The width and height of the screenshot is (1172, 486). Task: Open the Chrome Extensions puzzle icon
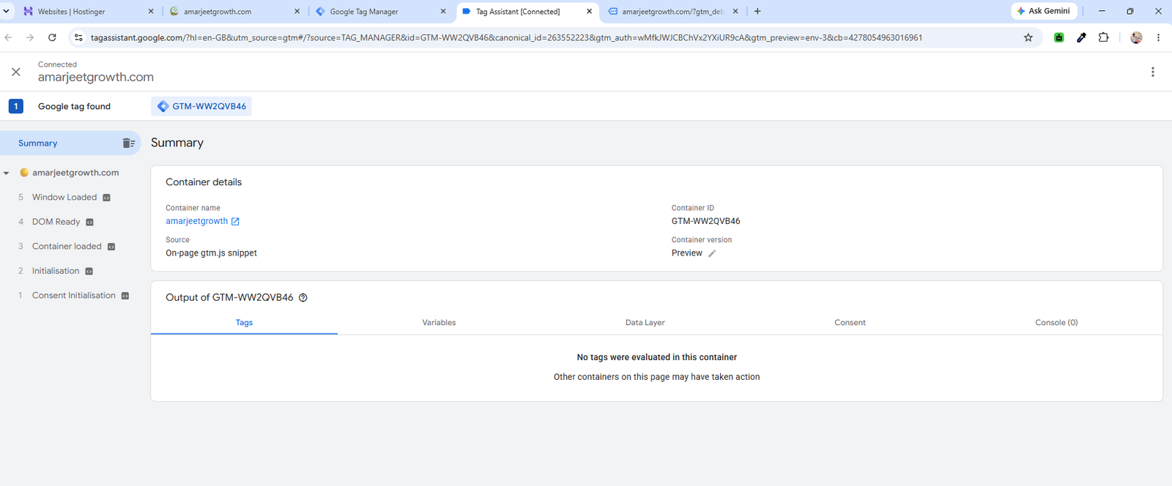[1103, 37]
